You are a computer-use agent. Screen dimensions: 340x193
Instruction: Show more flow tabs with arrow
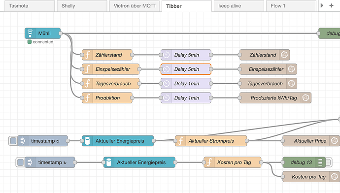322,5
